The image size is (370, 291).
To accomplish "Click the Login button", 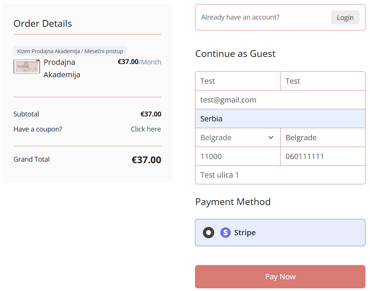I will click(345, 17).
